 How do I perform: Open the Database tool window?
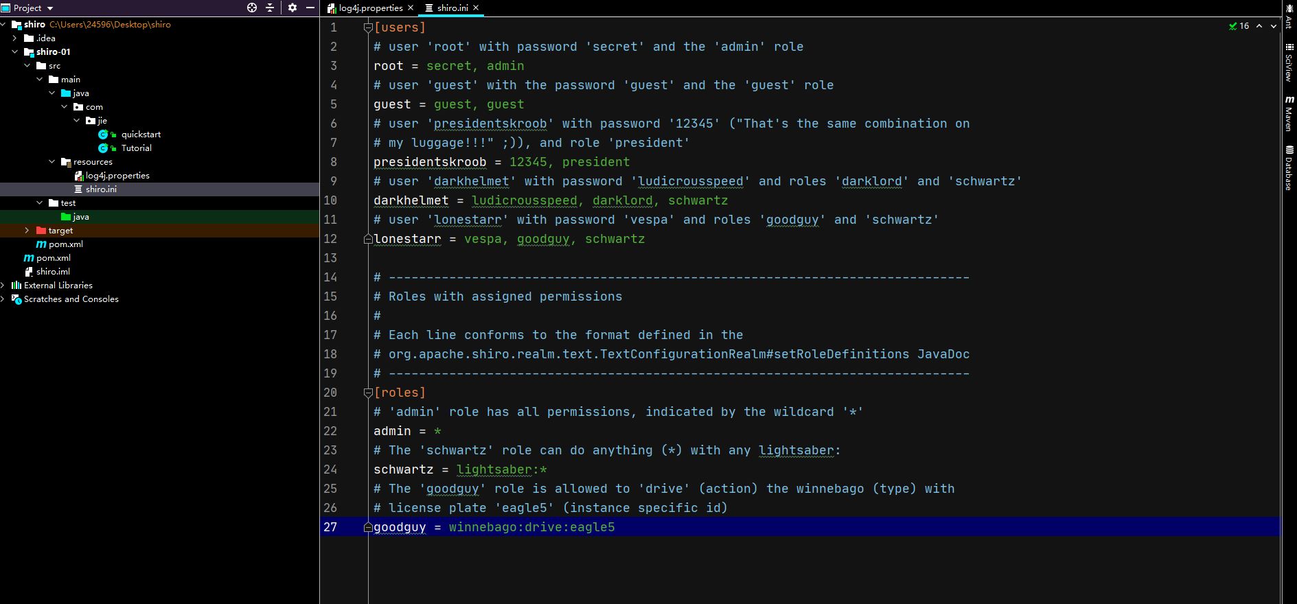(1289, 168)
